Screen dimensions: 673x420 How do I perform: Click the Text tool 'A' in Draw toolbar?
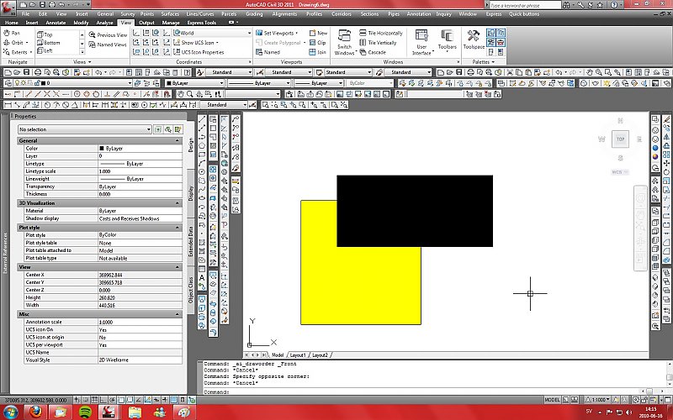pos(202,278)
